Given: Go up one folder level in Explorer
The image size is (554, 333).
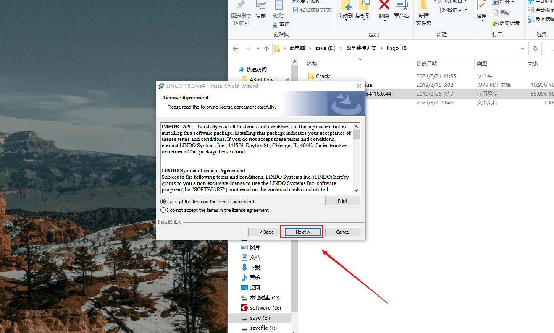Looking at the screenshot, I should click(266, 48).
